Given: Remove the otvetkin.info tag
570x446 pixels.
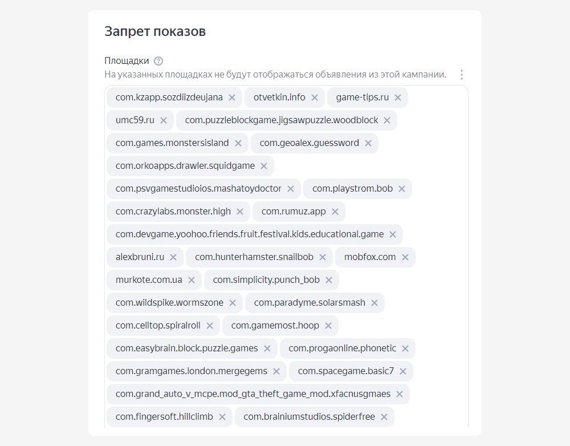Looking at the screenshot, I should click(315, 98).
